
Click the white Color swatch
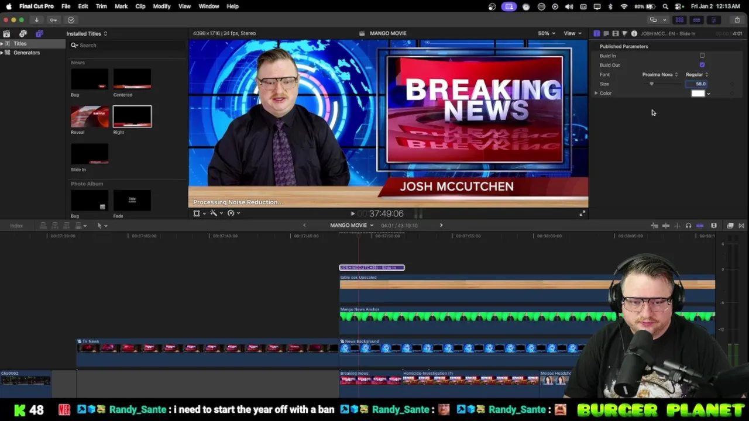[698, 93]
